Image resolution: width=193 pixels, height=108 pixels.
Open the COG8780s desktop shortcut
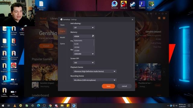point(142,5)
